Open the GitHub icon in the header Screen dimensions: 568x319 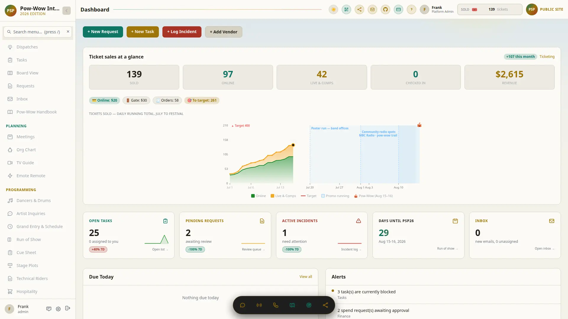(385, 9)
